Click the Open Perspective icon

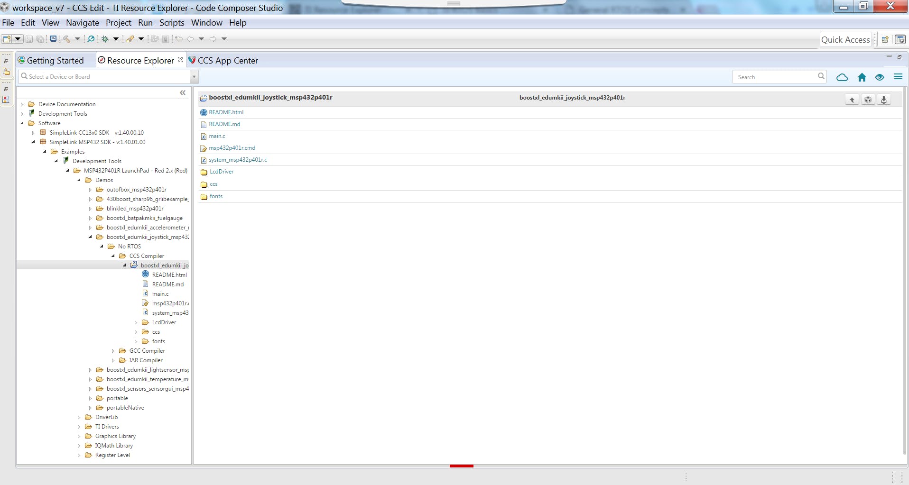(x=885, y=40)
